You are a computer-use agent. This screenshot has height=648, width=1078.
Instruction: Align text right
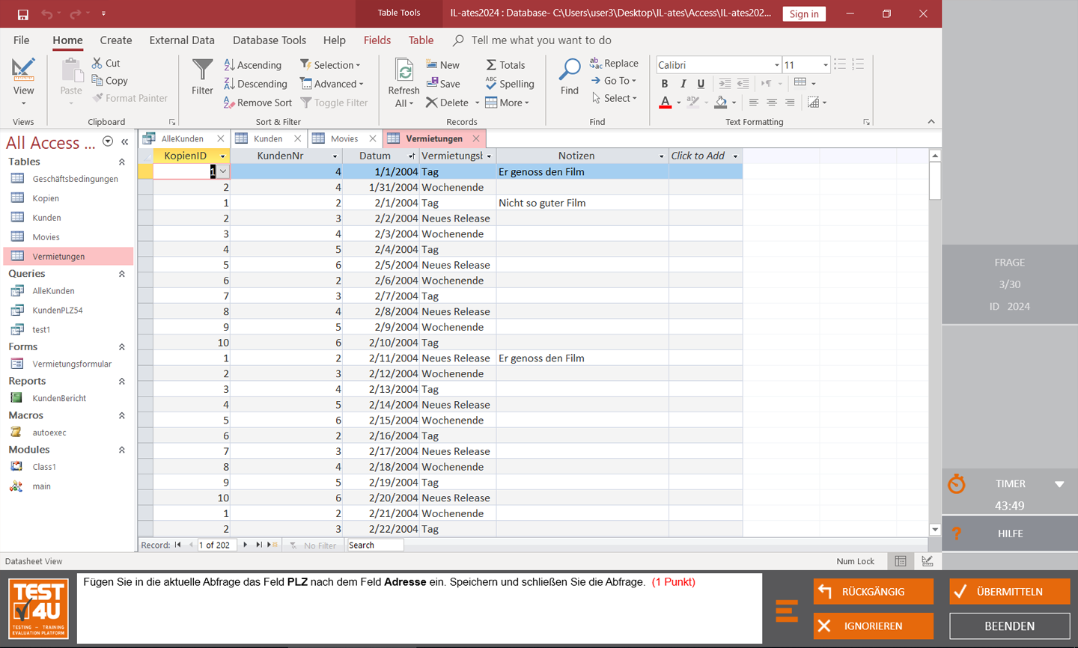click(790, 103)
